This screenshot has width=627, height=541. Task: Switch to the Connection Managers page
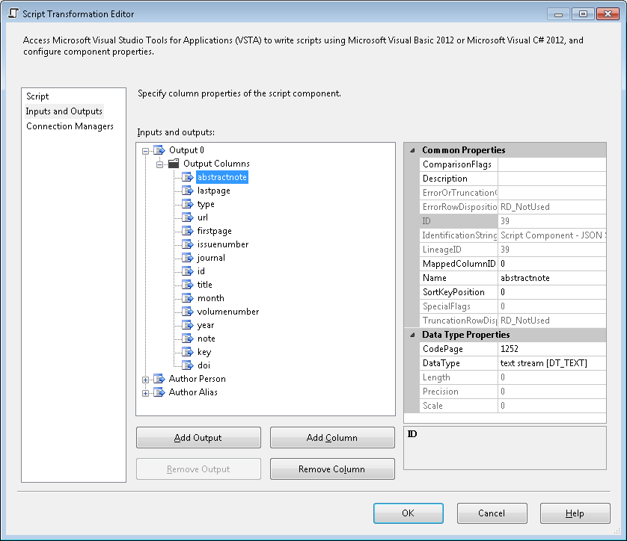(x=69, y=126)
